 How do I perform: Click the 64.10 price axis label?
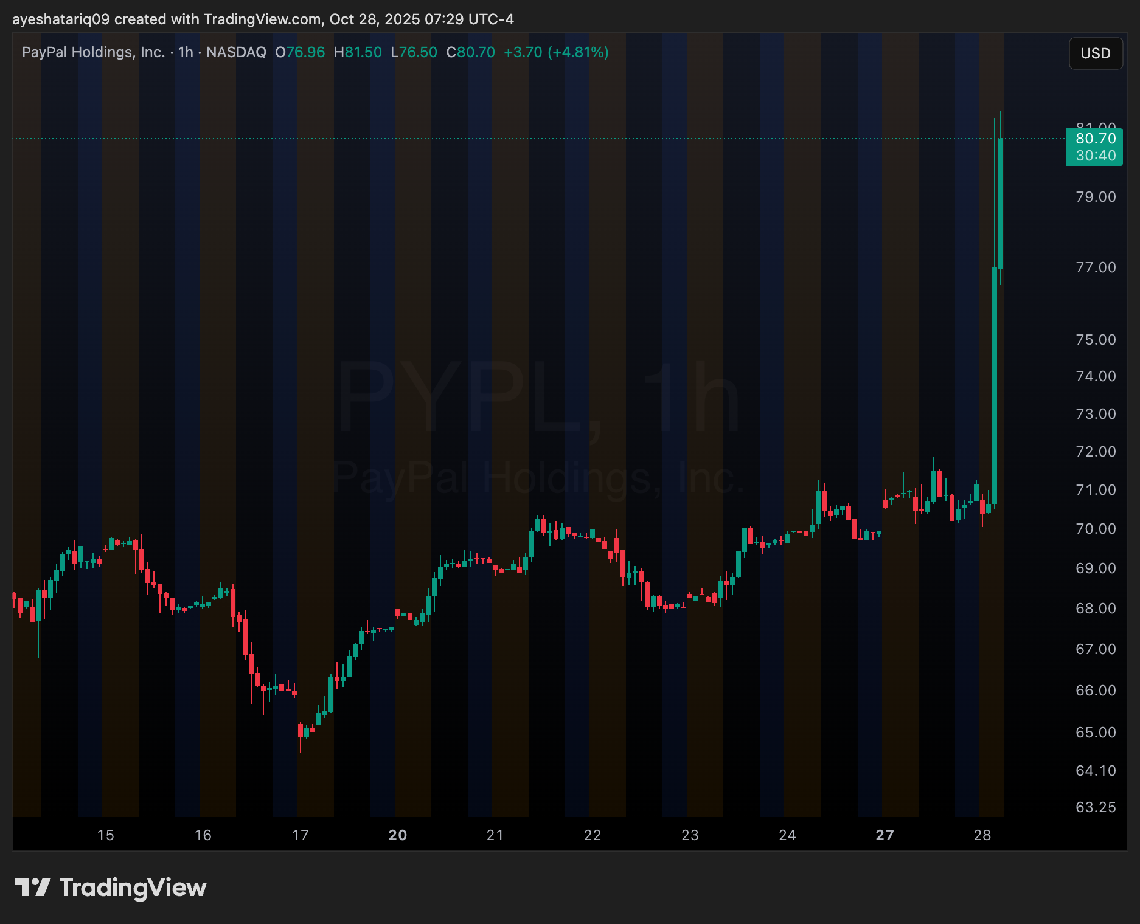[x=1096, y=771]
